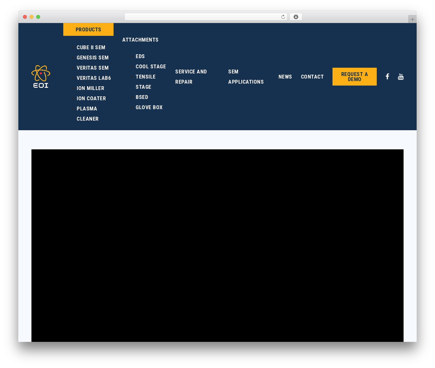Minimize window with yellow button
435x368 pixels.
click(31, 17)
